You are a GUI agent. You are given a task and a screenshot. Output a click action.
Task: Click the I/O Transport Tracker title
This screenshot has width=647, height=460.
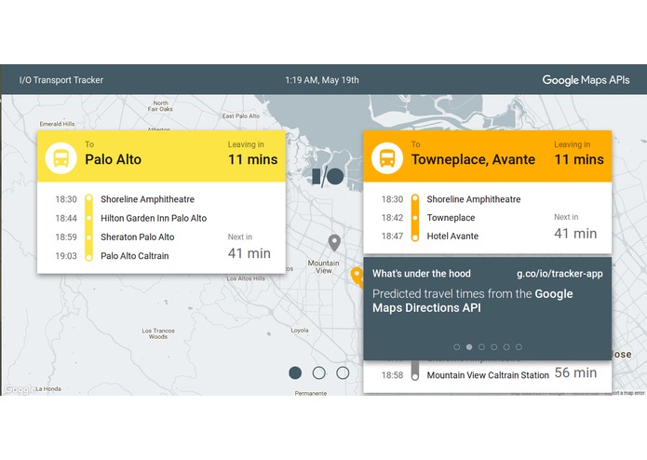point(61,80)
